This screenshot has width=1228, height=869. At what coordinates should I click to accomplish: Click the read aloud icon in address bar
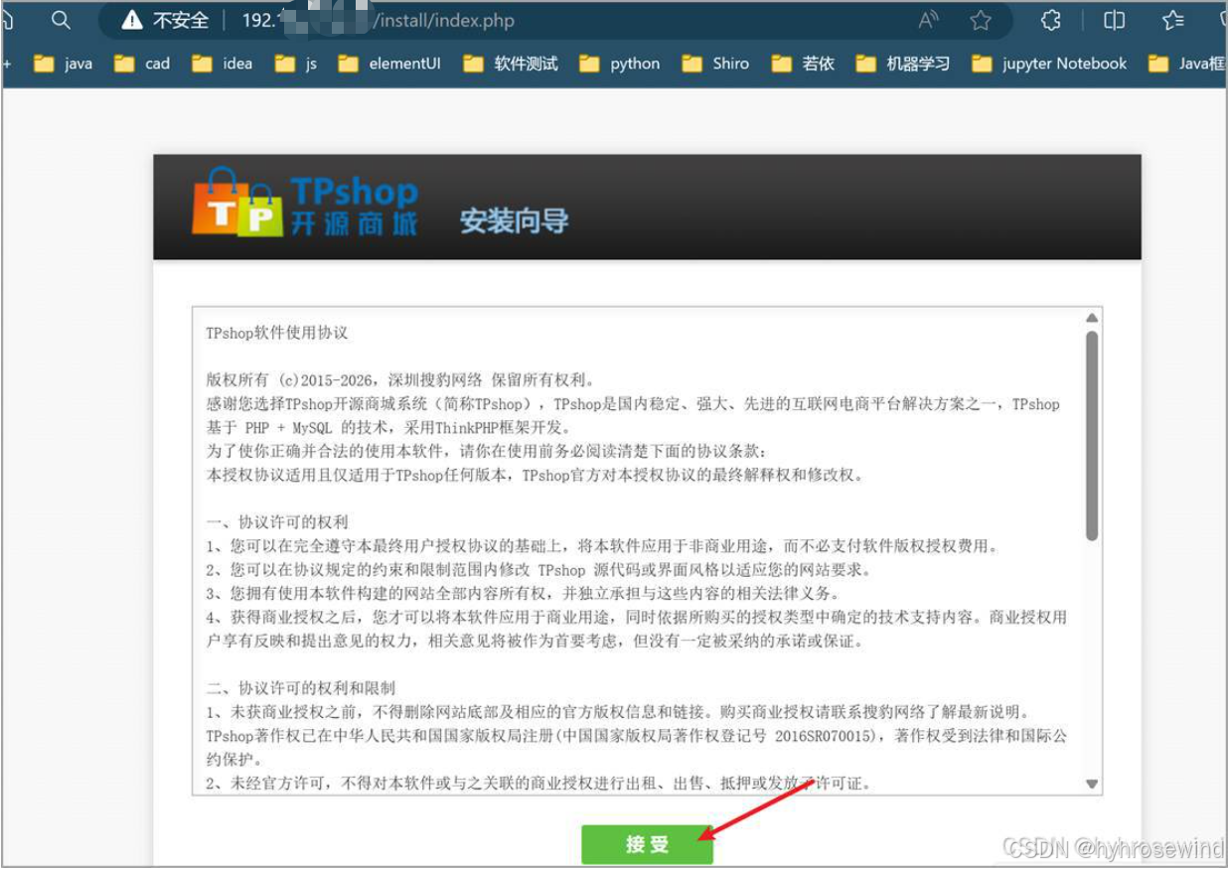[x=928, y=20]
